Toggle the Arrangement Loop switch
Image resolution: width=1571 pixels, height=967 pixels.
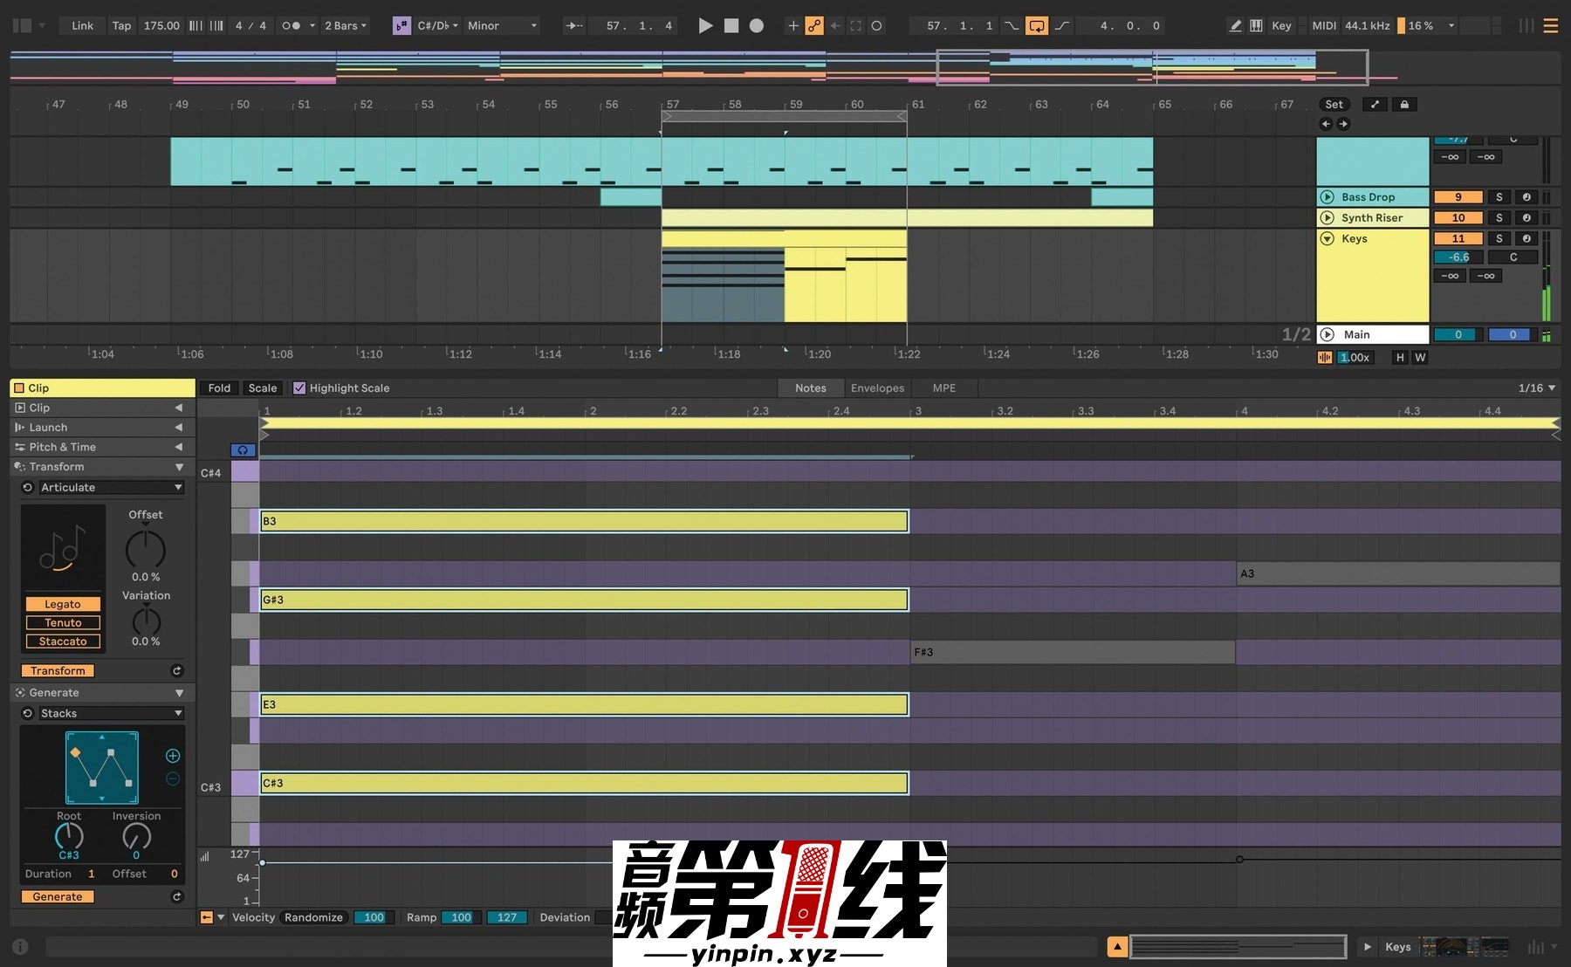tap(1037, 25)
